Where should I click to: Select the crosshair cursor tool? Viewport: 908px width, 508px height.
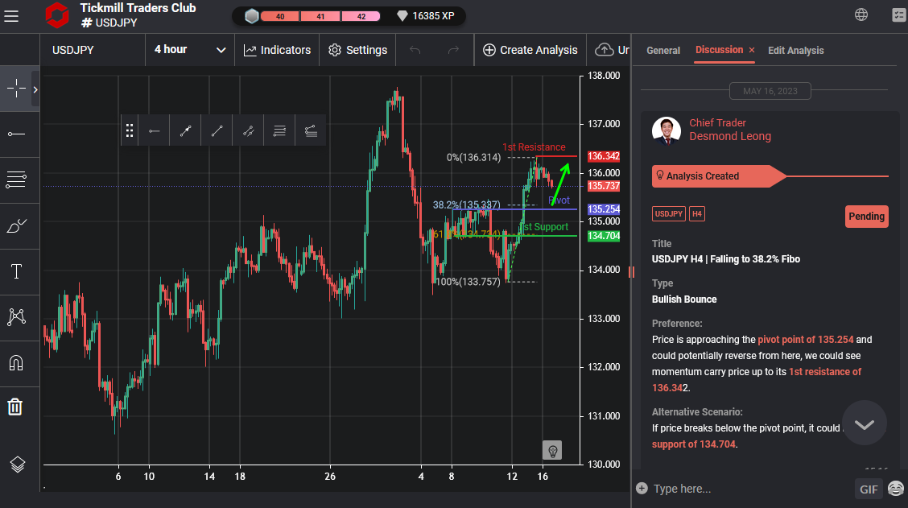pos(16,88)
